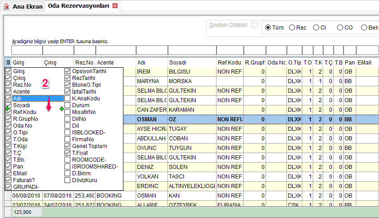The height and width of the screenshot is (218, 379).
Task: Click the VOLKAN name cell
Action: [152, 177]
